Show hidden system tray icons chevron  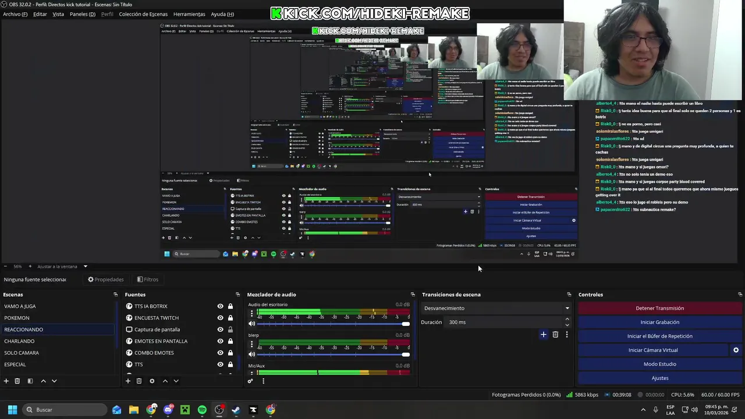pyautogui.click(x=643, y=410)
